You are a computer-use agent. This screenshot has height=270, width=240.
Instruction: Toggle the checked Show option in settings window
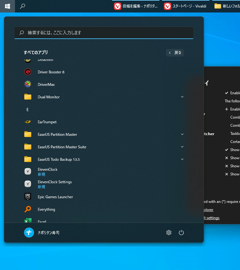coord(233,150)
